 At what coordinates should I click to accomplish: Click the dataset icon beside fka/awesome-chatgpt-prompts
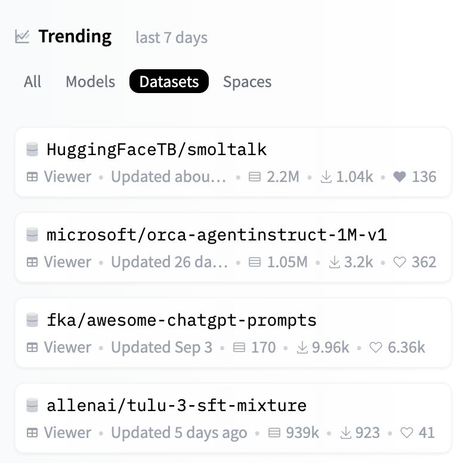[x=32, y=320]
